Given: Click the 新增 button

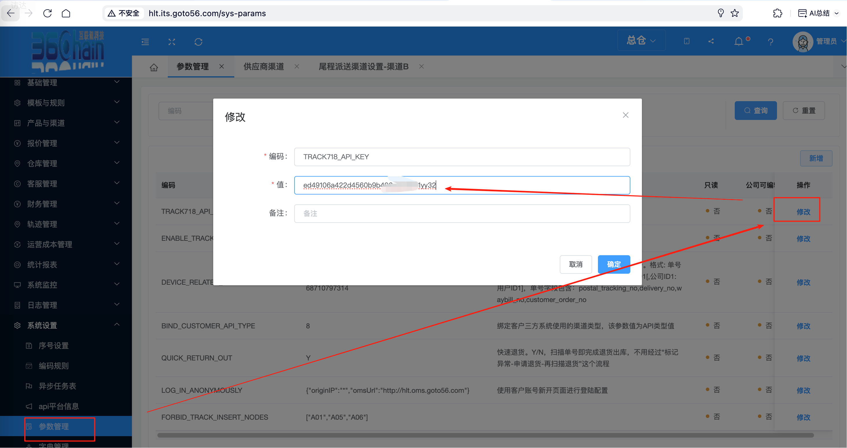Looking at the screenshot, I should [x=816, y=158].
